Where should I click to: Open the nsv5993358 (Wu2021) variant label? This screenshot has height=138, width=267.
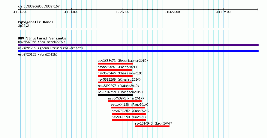coord(129,117)
